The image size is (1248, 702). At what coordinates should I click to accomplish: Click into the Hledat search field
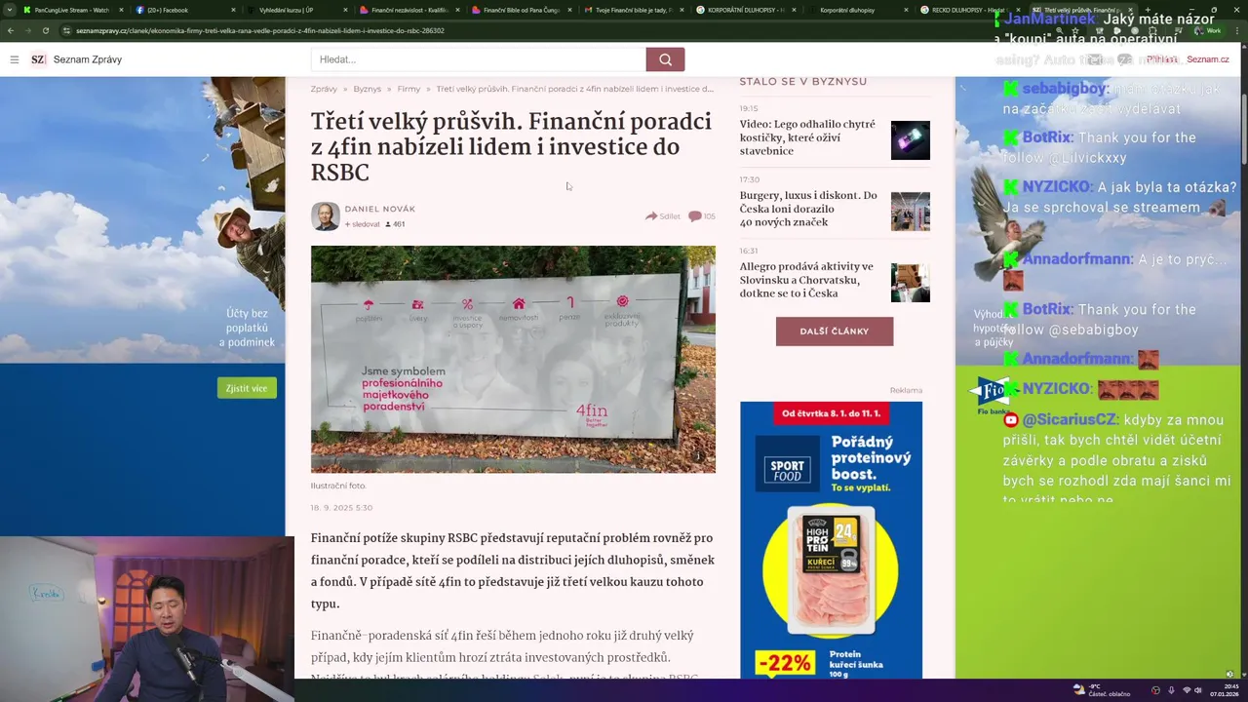pos(478,59)
